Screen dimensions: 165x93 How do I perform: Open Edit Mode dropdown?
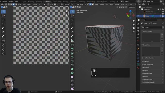[x=80, y=4]
